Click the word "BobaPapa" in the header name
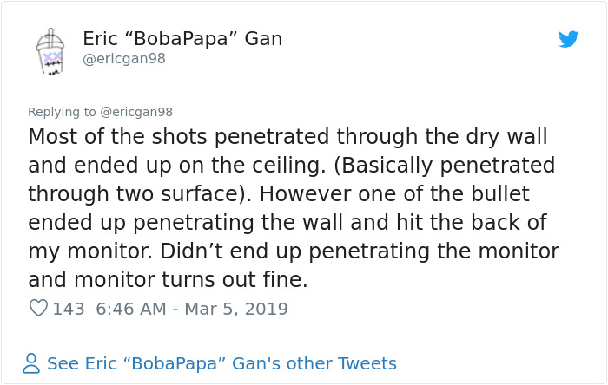Image resolution: width=608 pixels, height=385 pixels. 182,39
